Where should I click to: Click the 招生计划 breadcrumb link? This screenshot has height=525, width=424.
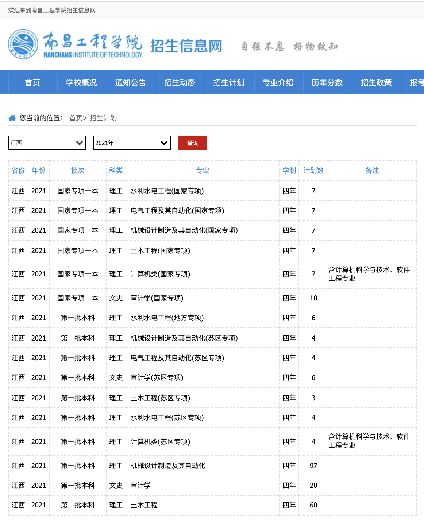point(103,118)
